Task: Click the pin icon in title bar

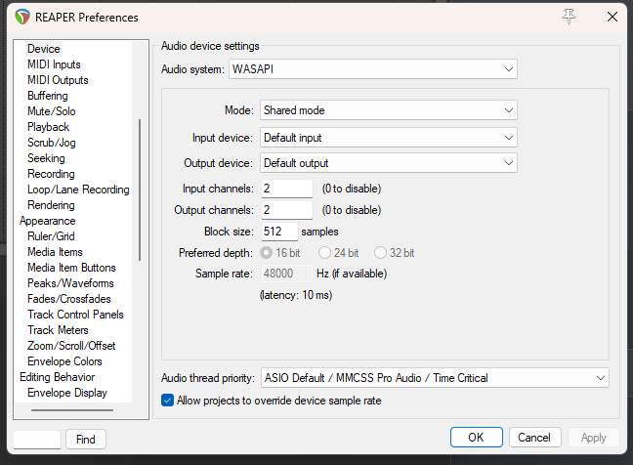Action: [x=570, y=17]
